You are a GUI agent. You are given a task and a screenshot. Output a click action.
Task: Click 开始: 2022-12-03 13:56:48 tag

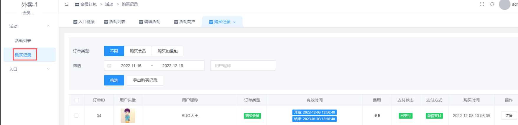pos(315,112)
